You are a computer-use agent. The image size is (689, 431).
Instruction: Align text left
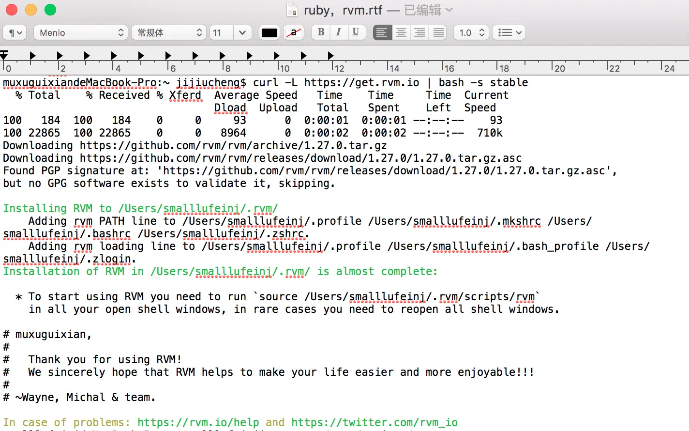382,32
